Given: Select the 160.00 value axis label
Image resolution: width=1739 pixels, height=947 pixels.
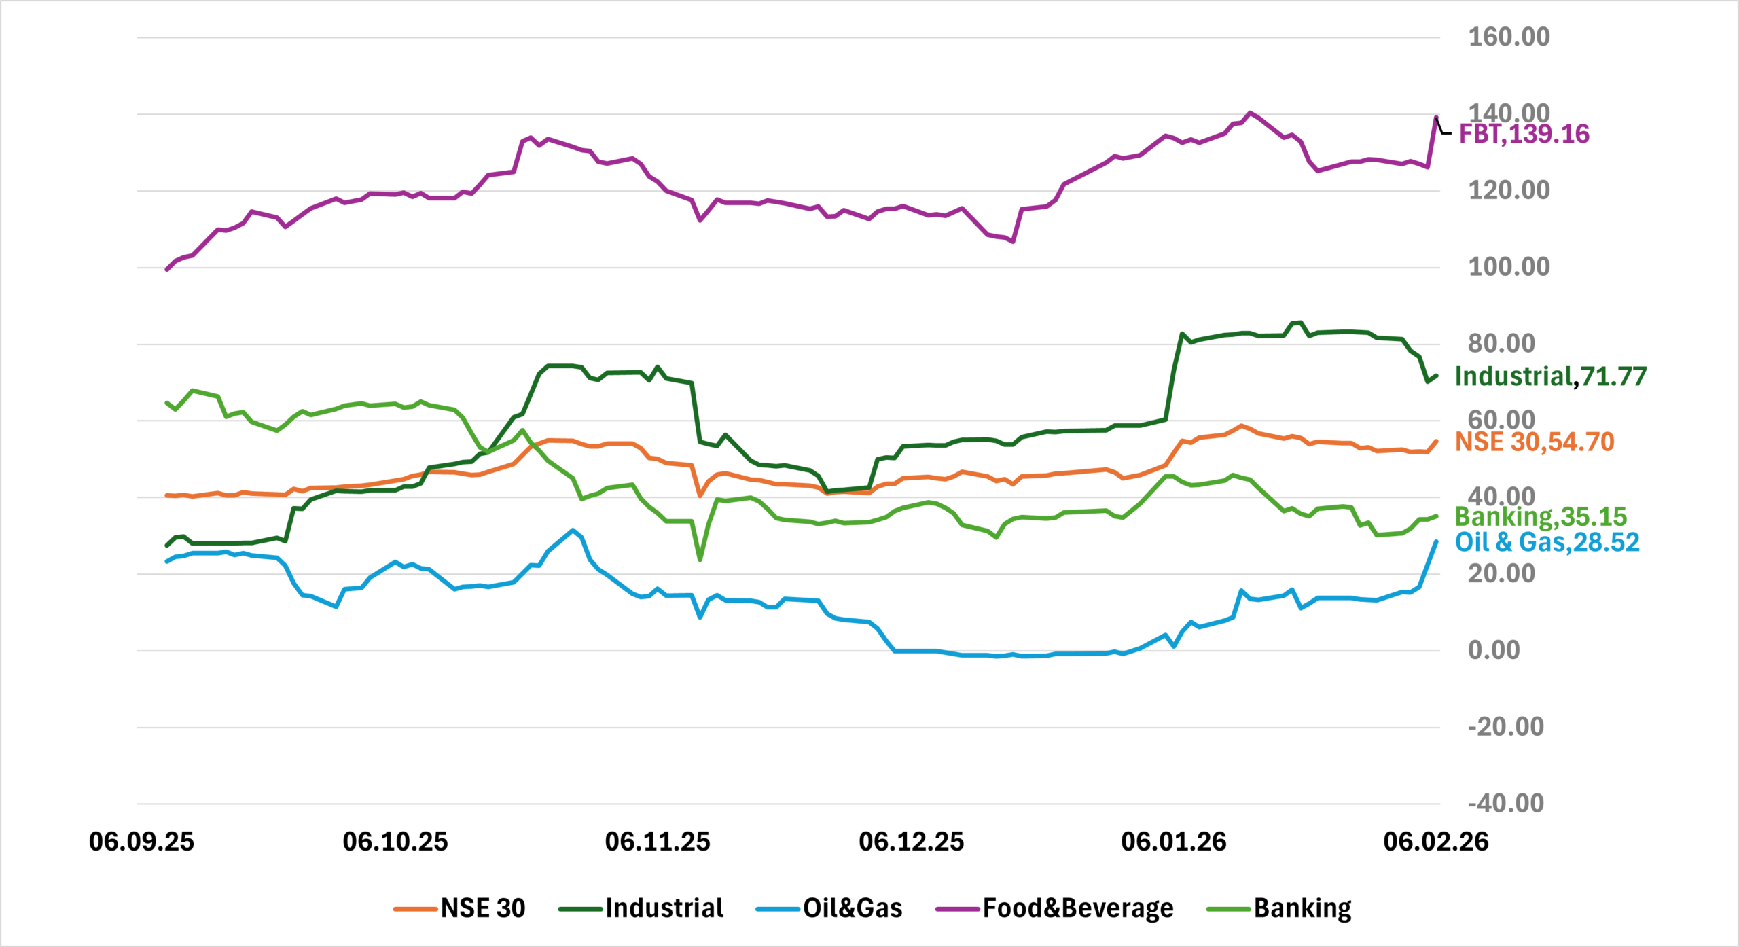Looking at the screenshot, I should coord(1509,37).
